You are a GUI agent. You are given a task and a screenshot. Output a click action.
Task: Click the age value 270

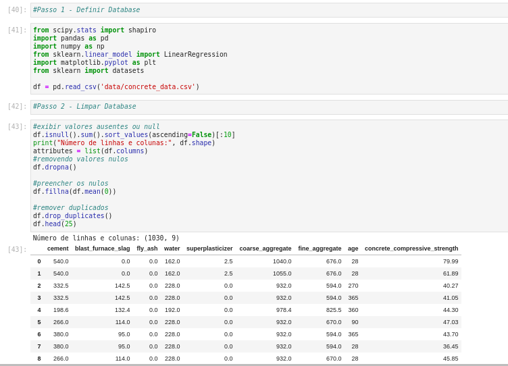coord(353,286)
